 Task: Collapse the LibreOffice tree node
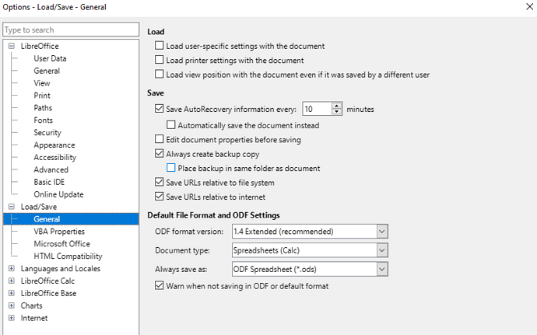(12, 46)
